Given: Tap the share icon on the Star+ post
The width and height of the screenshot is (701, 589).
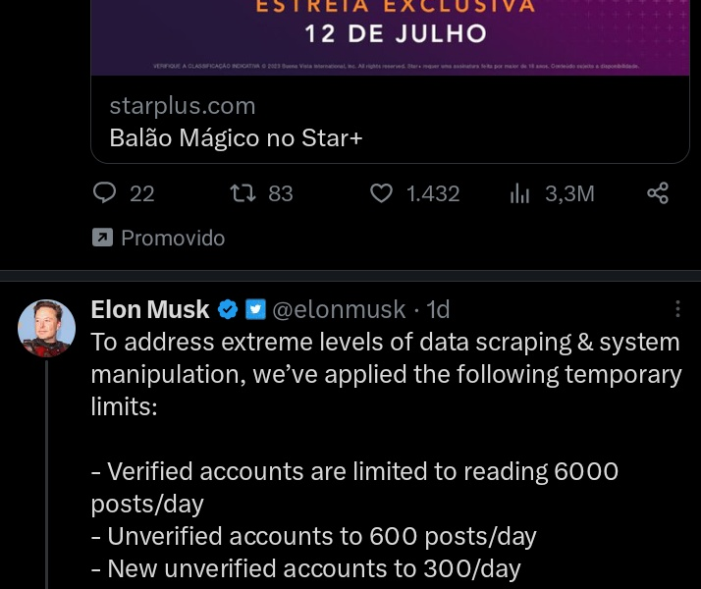Looking at the screenshot, I should pos(658,193).
